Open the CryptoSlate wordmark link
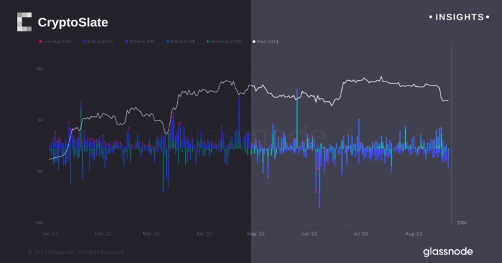The height and width of the screenshot is (263, 502). tap(73, 23)
